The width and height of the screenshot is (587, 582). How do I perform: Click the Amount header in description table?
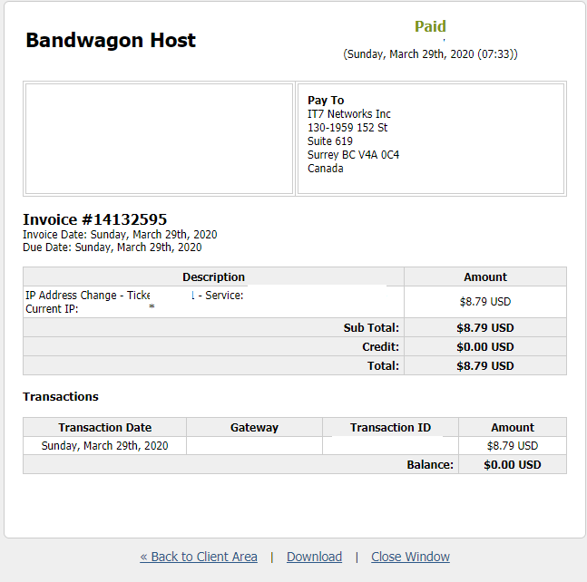(x=485, y=277)
